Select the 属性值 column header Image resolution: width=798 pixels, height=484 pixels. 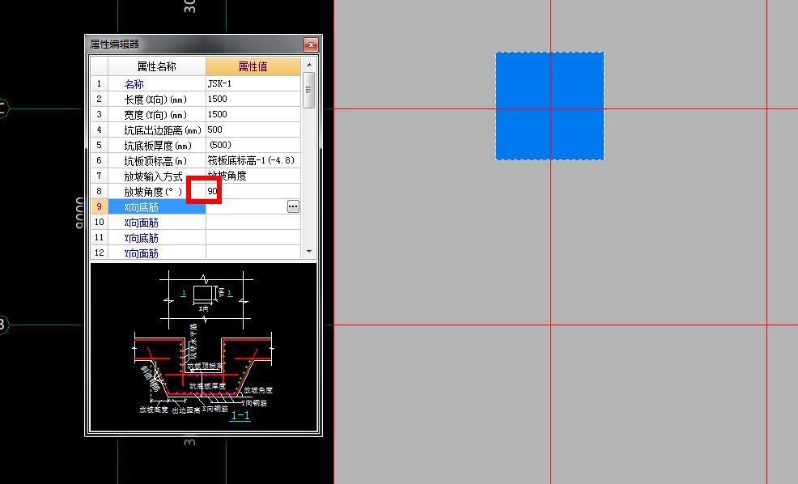[253, 66]
